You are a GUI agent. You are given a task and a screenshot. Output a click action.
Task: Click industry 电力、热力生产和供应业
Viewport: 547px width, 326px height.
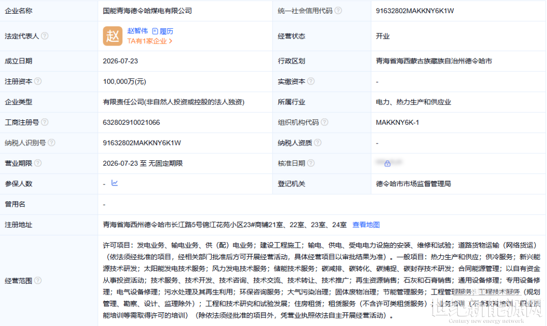point(413,102)
